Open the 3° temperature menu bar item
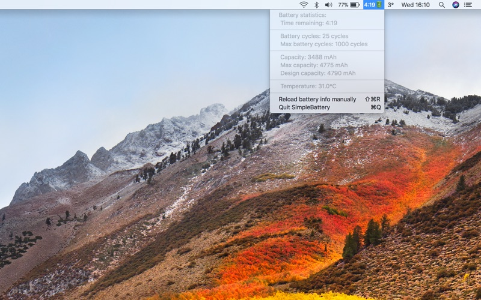 tap(391, 5)
